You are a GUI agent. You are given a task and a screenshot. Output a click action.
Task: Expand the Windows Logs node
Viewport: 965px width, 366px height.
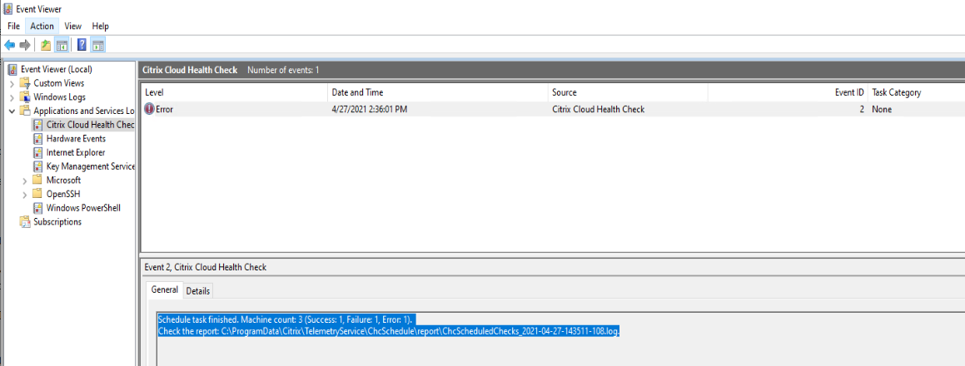tap(12, 97)
